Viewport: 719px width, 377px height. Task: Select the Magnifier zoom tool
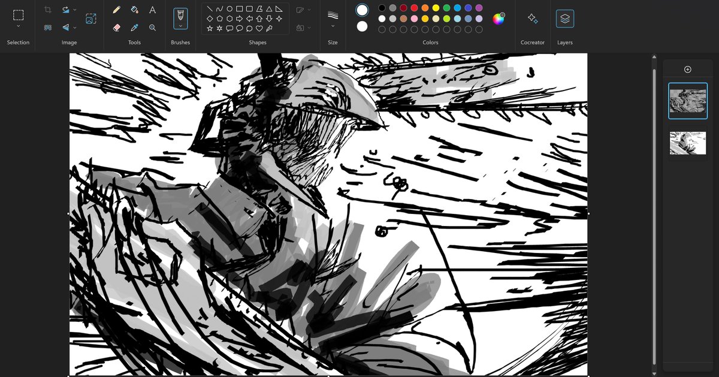coord(153,28)
